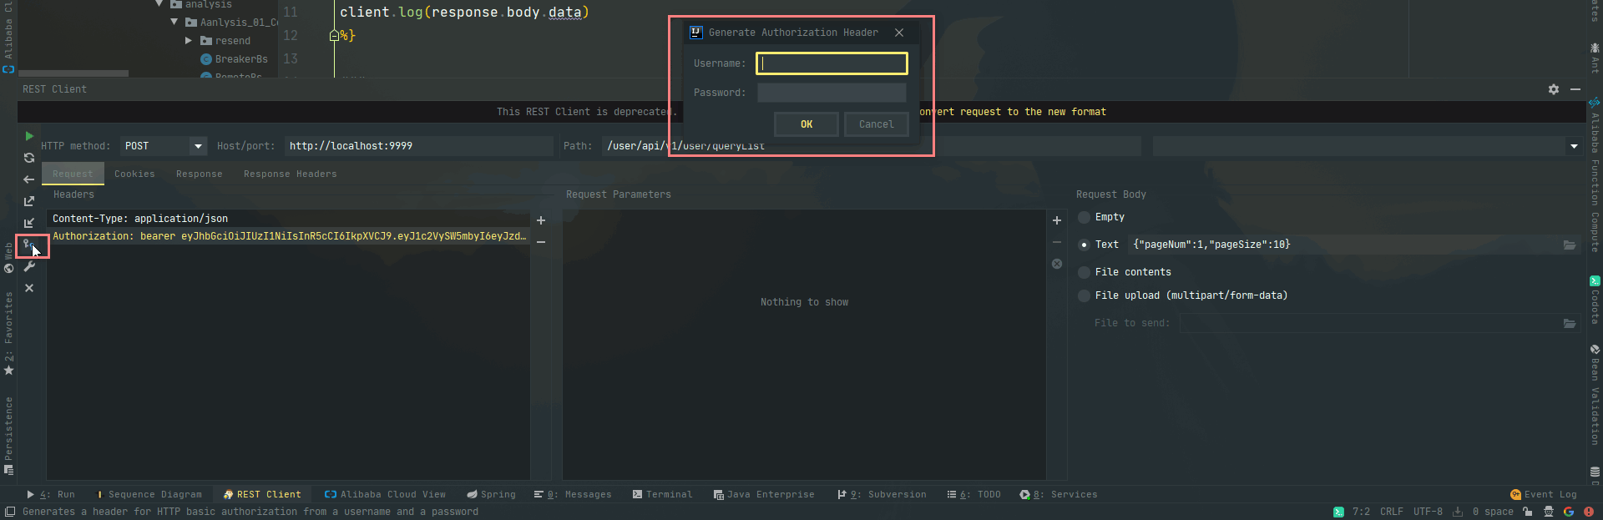Switch to the Request tab
Viewport: 1603px width, 520px height.
[73, 174]
